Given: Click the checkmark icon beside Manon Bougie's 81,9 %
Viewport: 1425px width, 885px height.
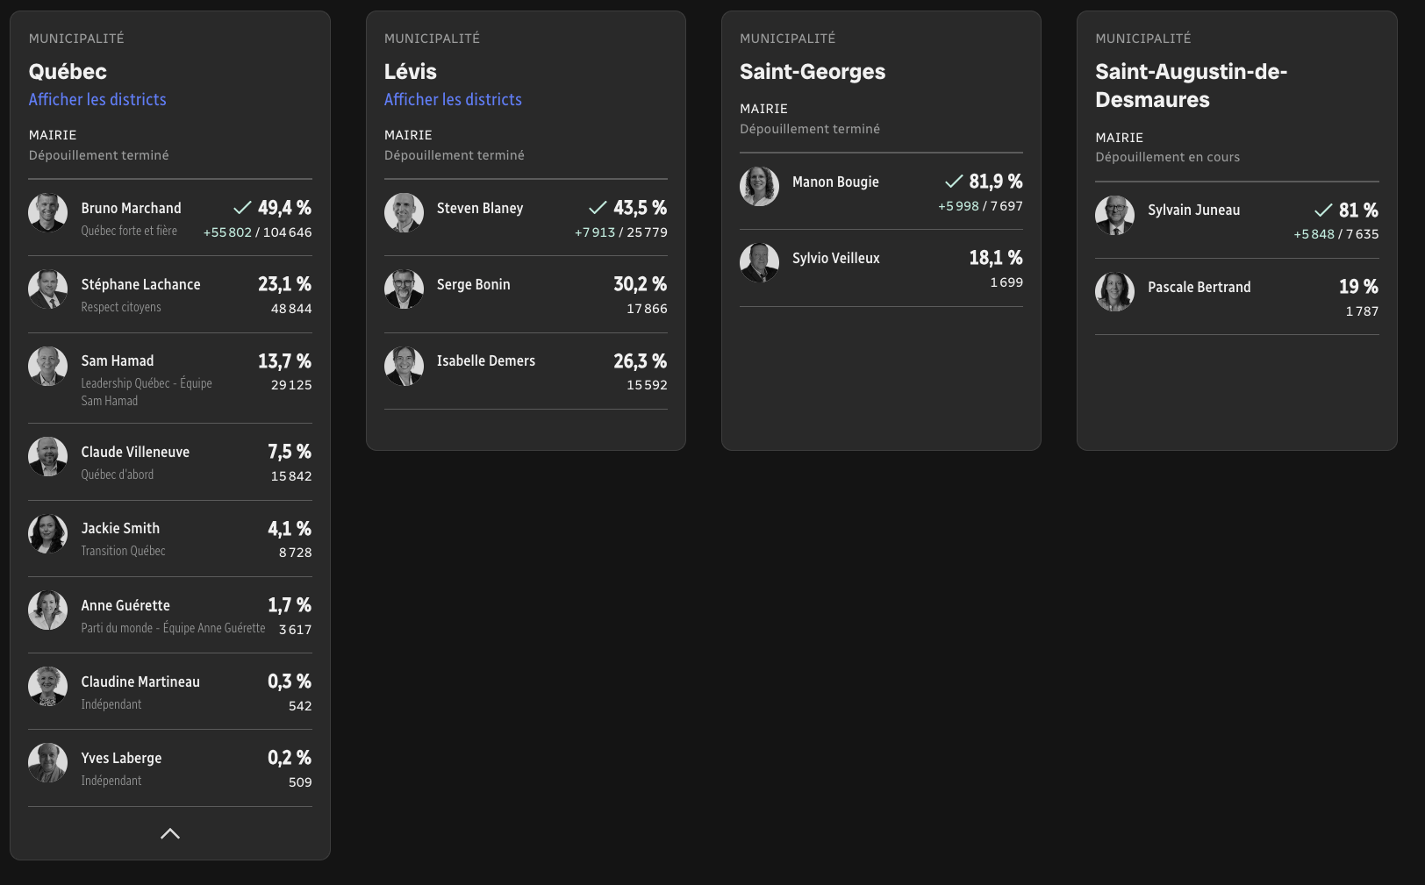Looking at the screenshot, I should [x=954, y=182].
